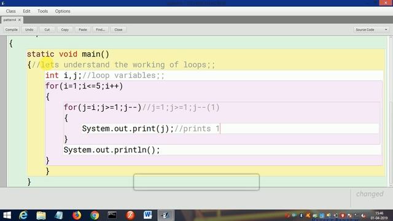This screenshot has height=221, width=393.
Task: Launch Firefox from the taskbar
Action: (77, 215)
